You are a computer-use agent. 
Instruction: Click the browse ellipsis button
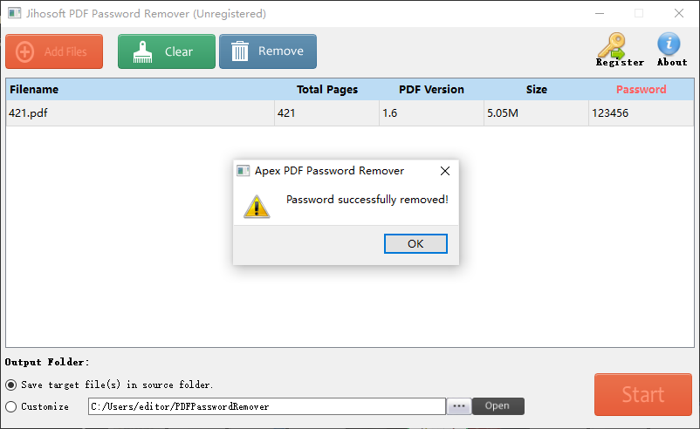(459, 406)
